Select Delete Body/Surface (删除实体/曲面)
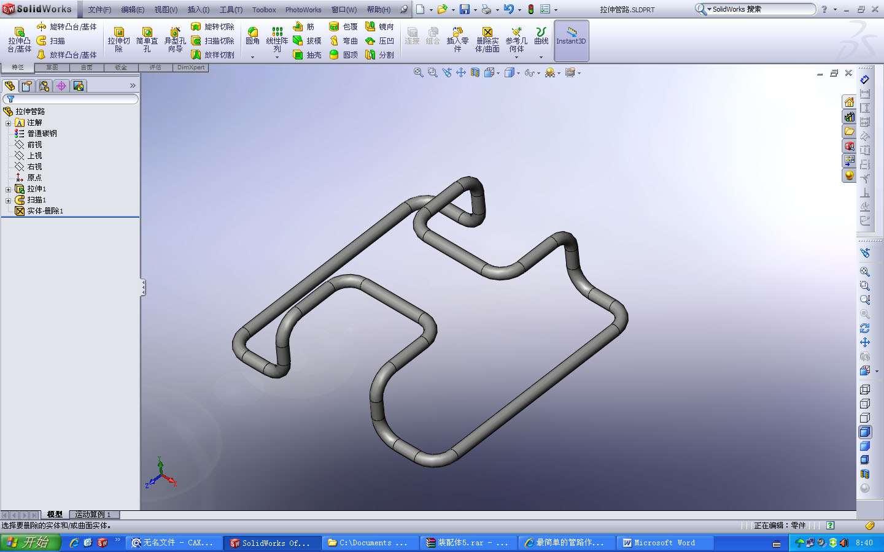Screen dimensions: 884x552 click(x=487, y=40)
